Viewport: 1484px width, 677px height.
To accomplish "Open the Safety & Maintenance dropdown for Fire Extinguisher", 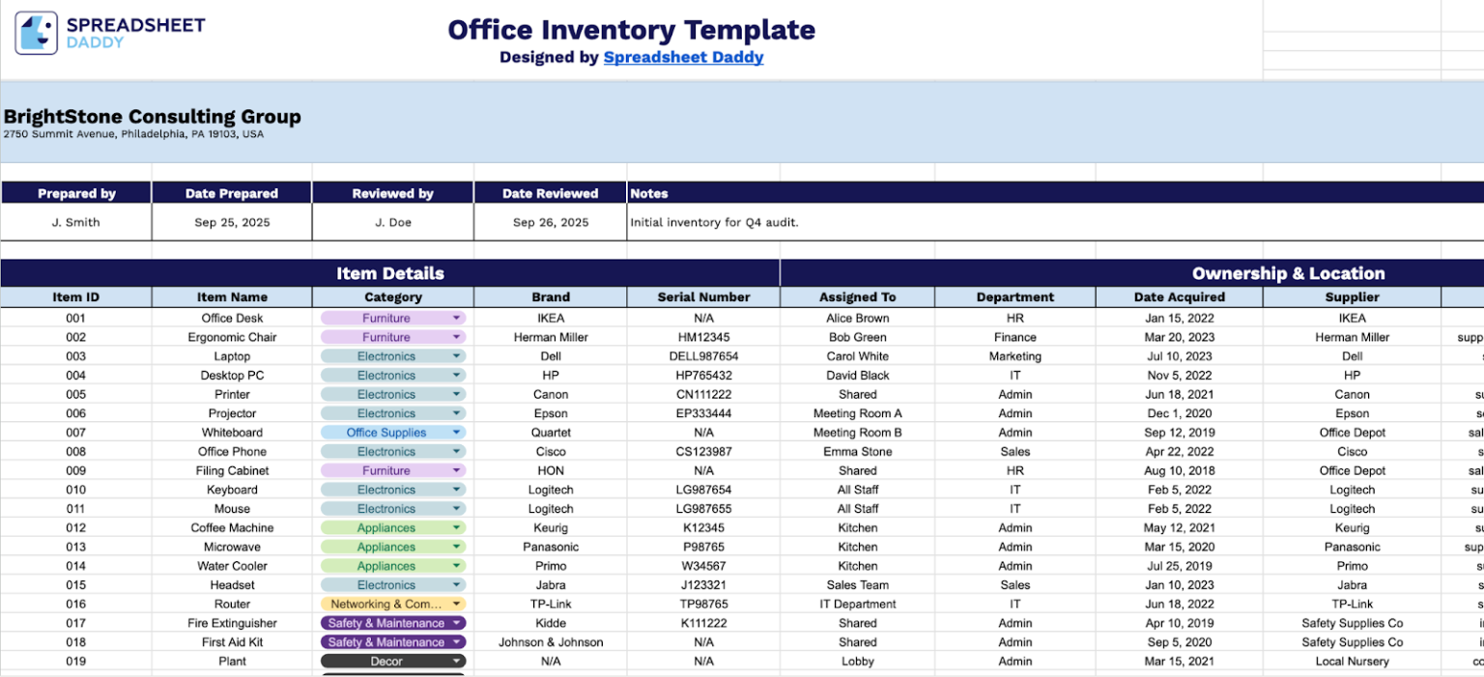I will click(x=456, y=623).
